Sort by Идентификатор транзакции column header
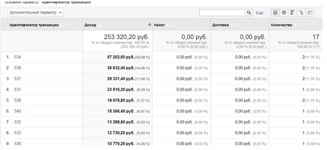Image resolution: width=327 pixels, height=150 pixels. coord(34,25)
